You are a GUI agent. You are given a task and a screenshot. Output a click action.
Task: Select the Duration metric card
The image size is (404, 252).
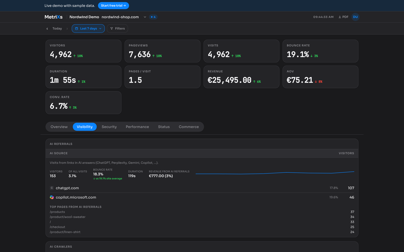click(x=83, y=77)
